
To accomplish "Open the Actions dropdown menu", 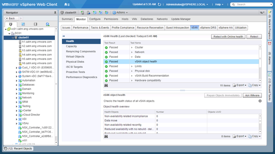I will pos(120,13).
